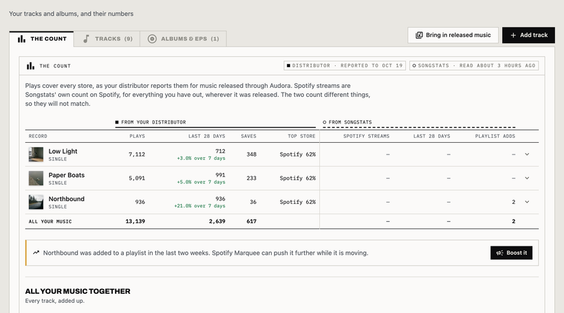Open The Count tab
This screenshot has width=564, height=313.
point(42,38)
